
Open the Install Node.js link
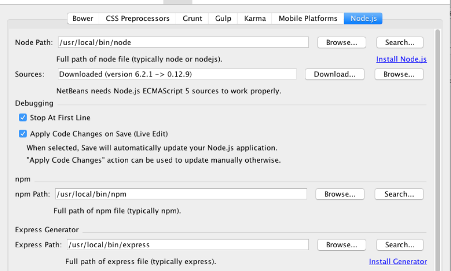[x=402, y=59]
